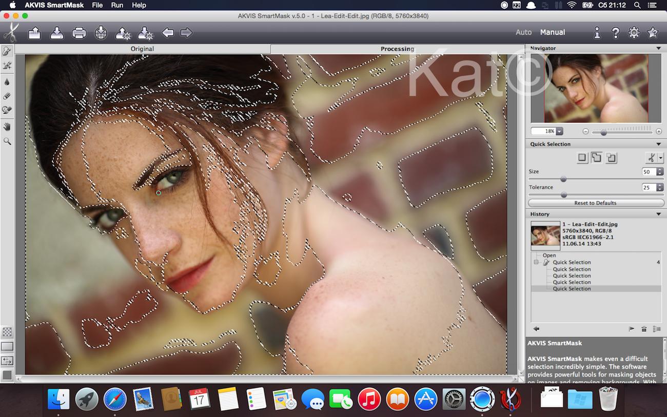Switch to Auto mode
The height and width of the screenshot is (417, 667).
(x=523, y=32)
